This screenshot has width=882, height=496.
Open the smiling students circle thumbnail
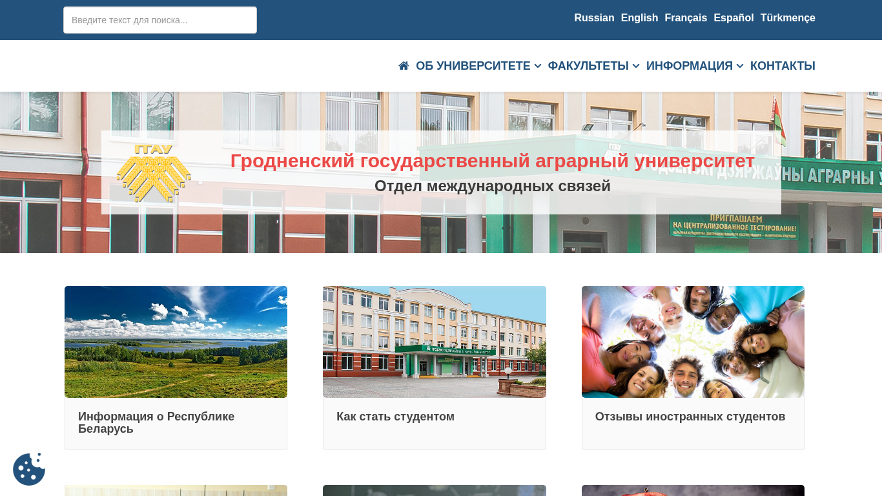coord(693,342)
